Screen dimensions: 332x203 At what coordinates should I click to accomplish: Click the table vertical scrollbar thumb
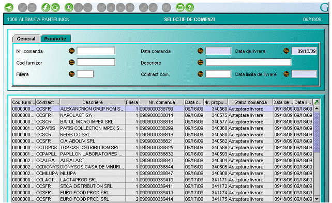click(316, 132)
